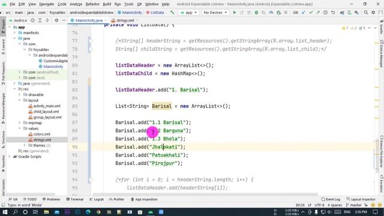Select colors.xml in project tree
Viewport: 384px width, 216px height.
point(40,134)
